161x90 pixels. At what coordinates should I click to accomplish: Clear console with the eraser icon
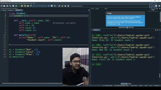pos(158,30)
